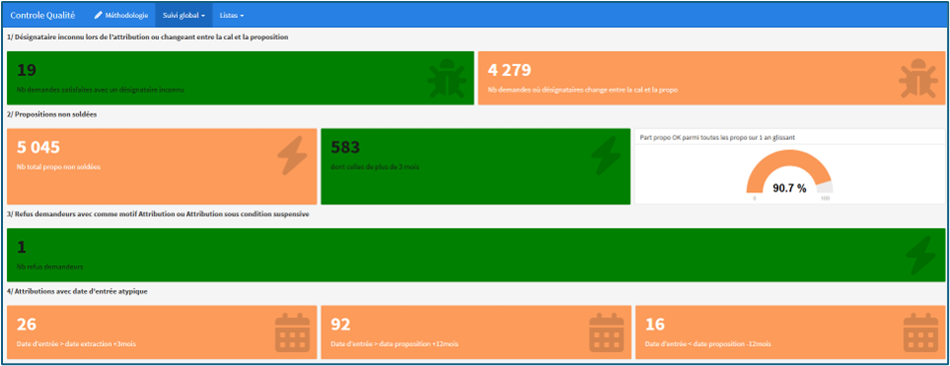950x366 pixels.
Task: Click calendar icon on the 16 card
Action: click(921, 332)
